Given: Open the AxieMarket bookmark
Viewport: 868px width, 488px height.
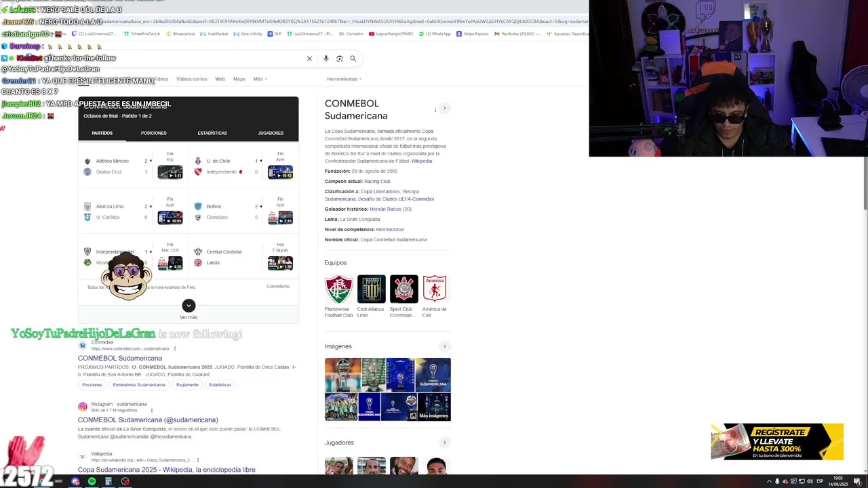Looking at the screenshot, I should [215, 33].
